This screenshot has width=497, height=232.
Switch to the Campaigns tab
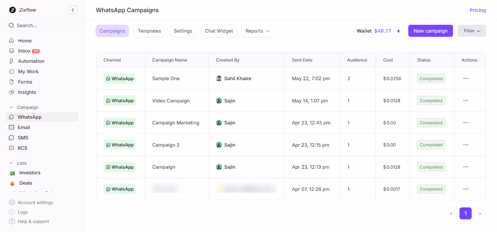(112, 31)
